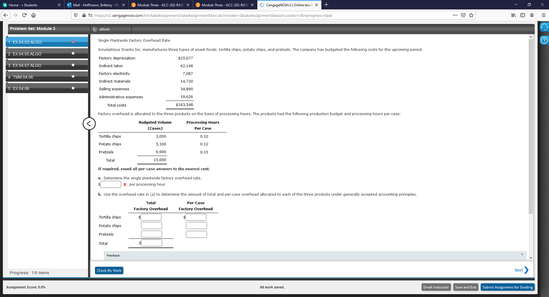Open the Firefox hamburger menu
Image resolution: width=549 pixels, height=297 pixels.
point(543,15)
